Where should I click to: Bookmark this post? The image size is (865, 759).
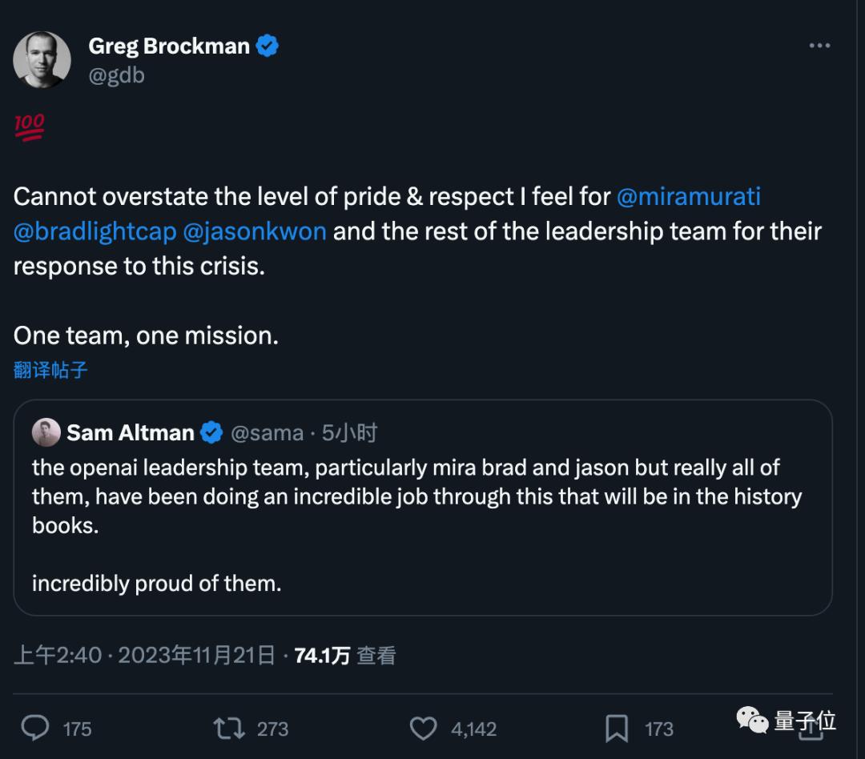click(x=617, y=728)
